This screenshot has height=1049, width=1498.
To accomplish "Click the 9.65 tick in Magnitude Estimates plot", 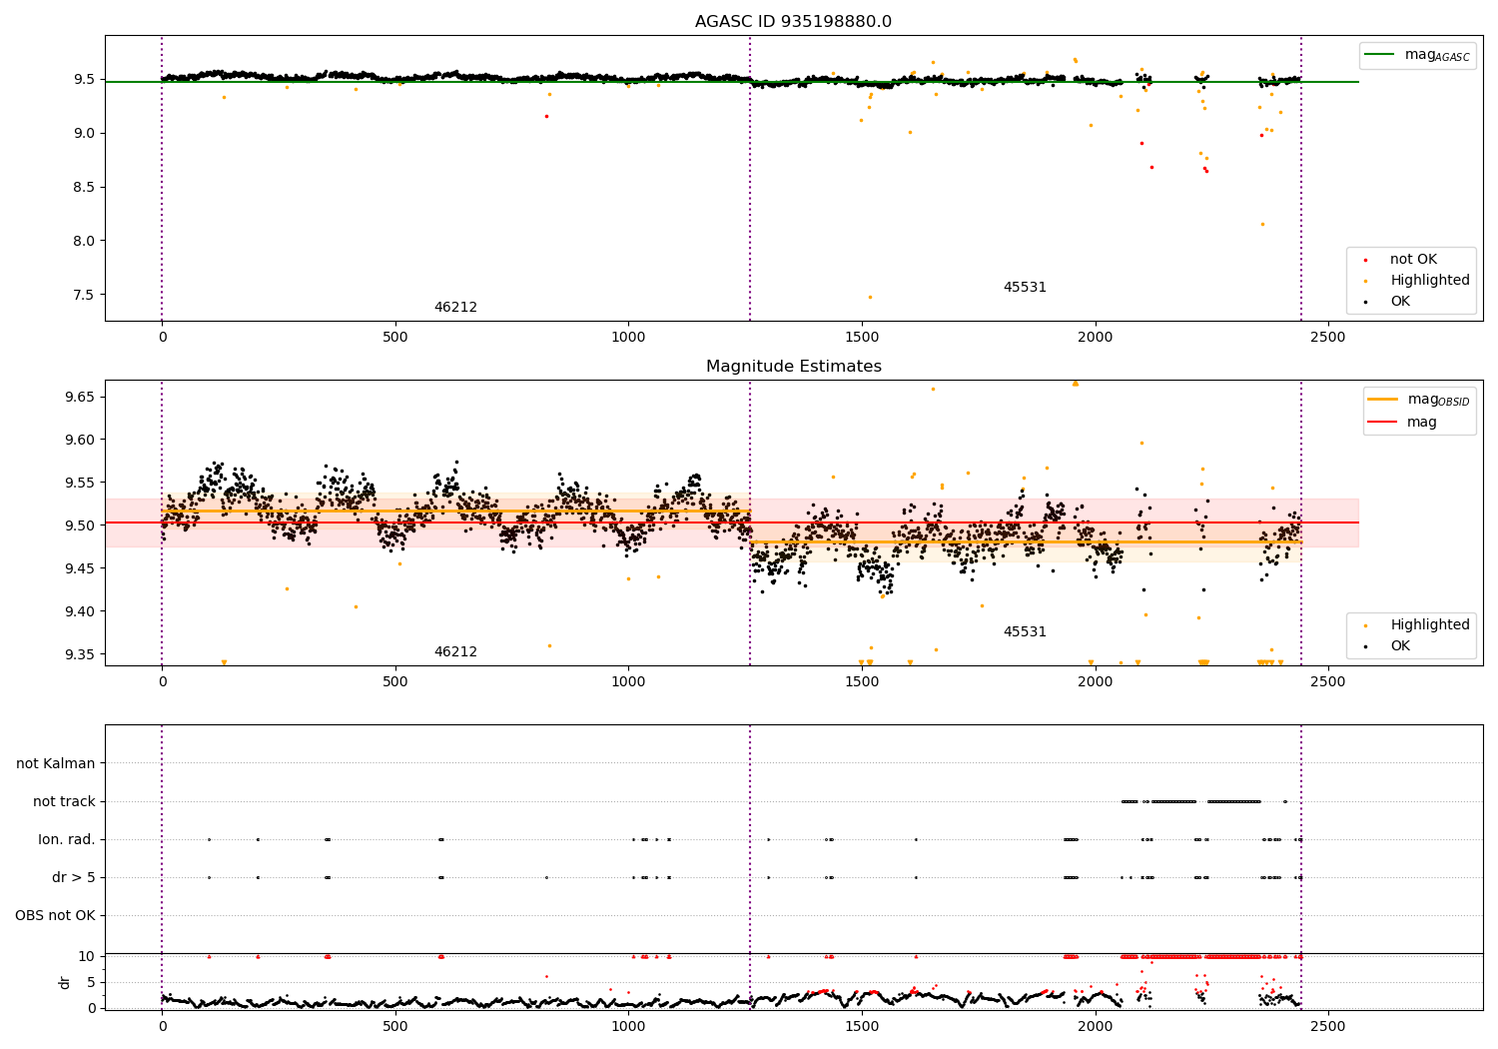I will (79, 397).
